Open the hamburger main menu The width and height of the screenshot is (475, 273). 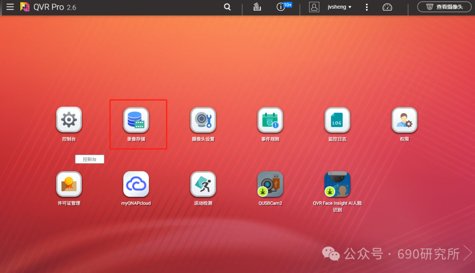click(10, 7)
